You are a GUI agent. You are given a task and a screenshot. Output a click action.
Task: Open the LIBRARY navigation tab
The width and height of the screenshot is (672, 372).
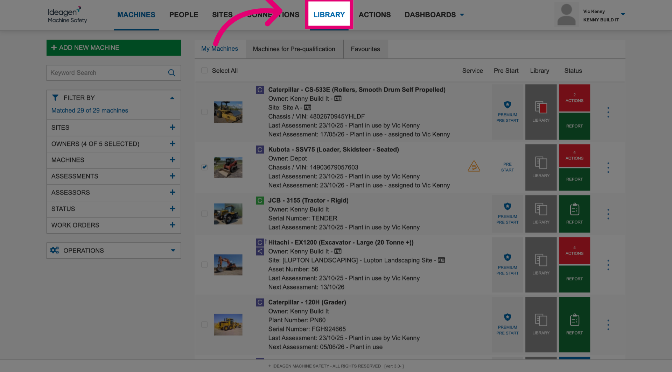coord(329,15)
